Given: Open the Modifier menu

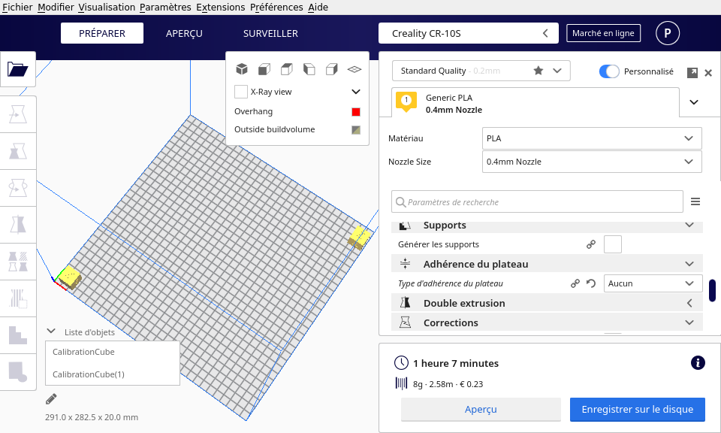Looking at the screenshot, I should click(56, 7).
